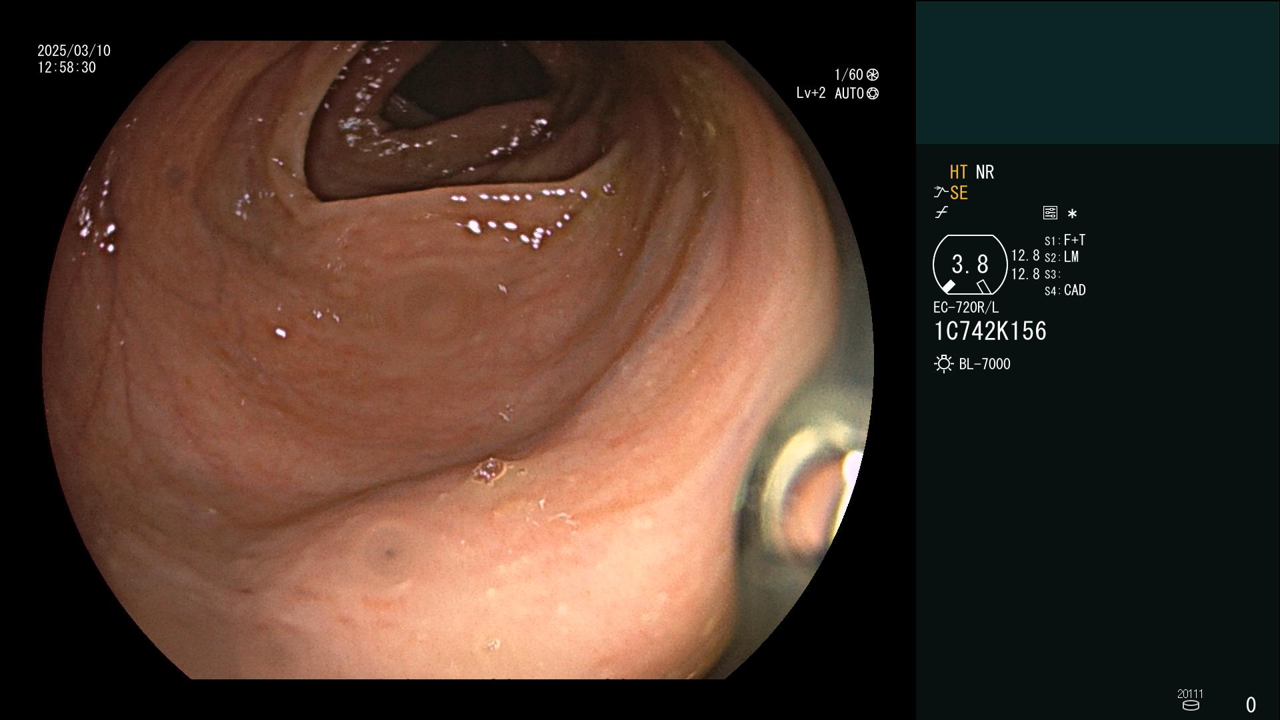Click the S2: LM switch assignment

1062,257
